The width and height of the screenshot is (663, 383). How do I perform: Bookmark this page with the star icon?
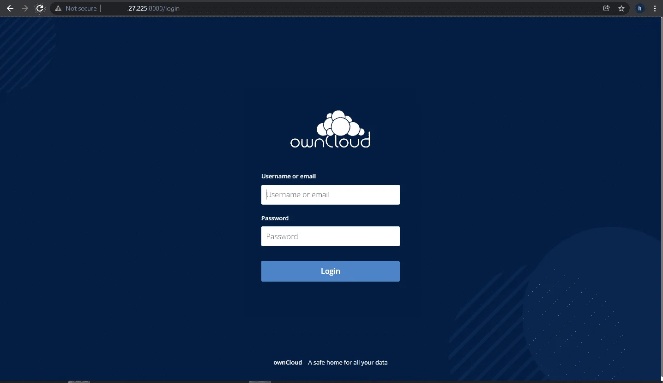[x=621, y=8]
